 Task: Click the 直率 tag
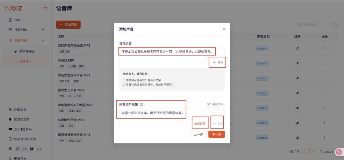(76, 81)
